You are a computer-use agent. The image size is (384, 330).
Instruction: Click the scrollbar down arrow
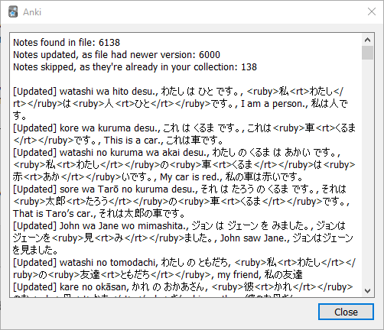(x=367, y=290)
